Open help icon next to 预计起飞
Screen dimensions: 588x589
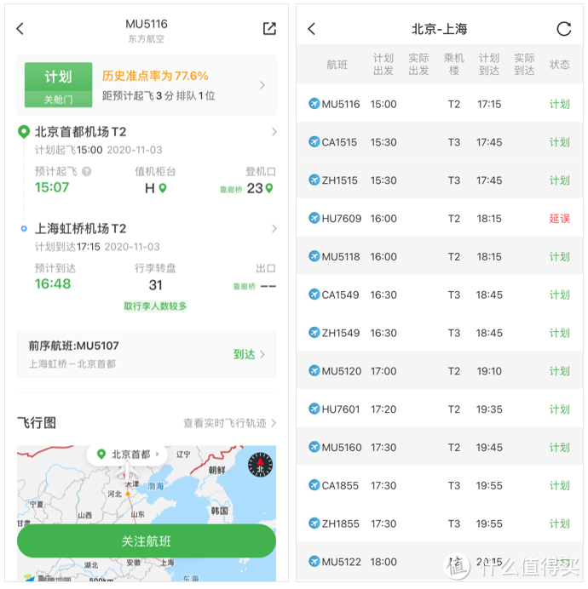coord(87,172)
